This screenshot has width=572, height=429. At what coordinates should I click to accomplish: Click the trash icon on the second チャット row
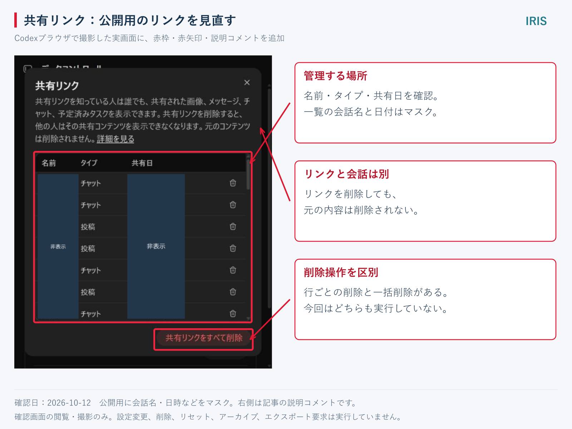click(233, 205)
